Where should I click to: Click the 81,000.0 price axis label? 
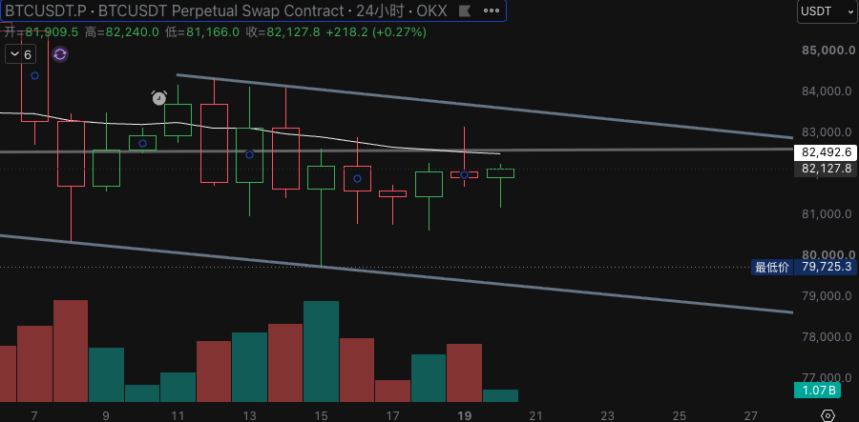(828, 213)
